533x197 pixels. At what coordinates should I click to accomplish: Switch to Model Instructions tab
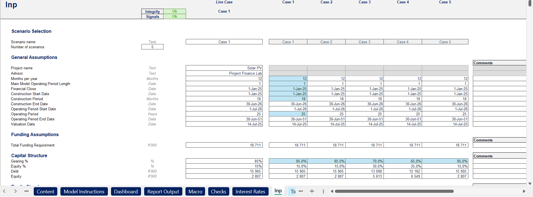pyautogui.click(x=84, y=191)
